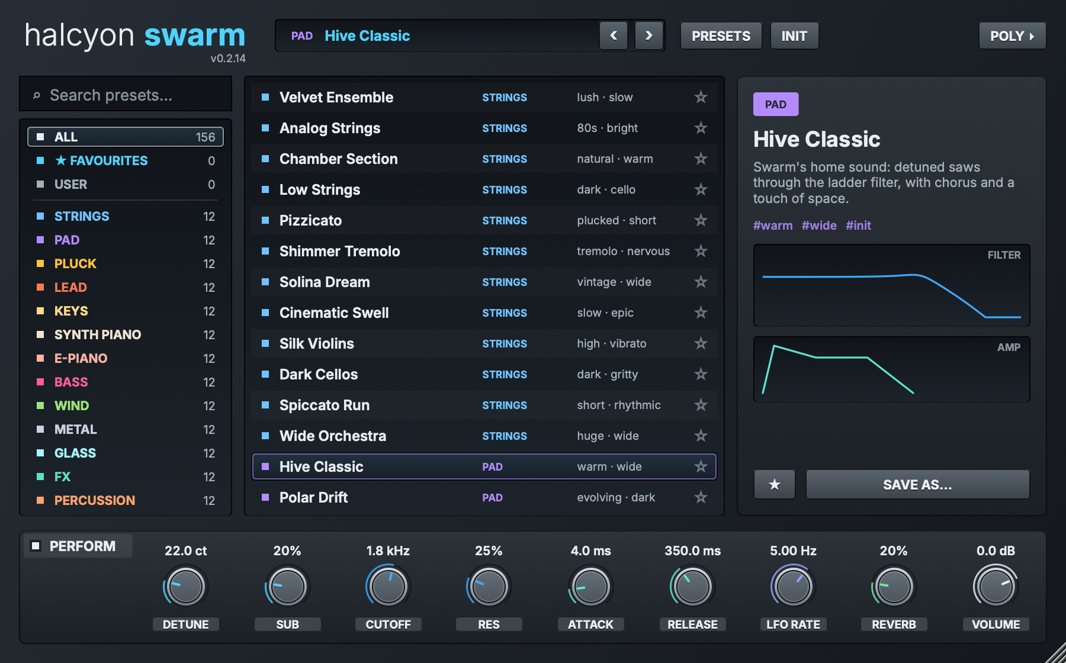1066x663 pixels.
Task: Show the FAVOURITES category
Action: click(126, 160)
